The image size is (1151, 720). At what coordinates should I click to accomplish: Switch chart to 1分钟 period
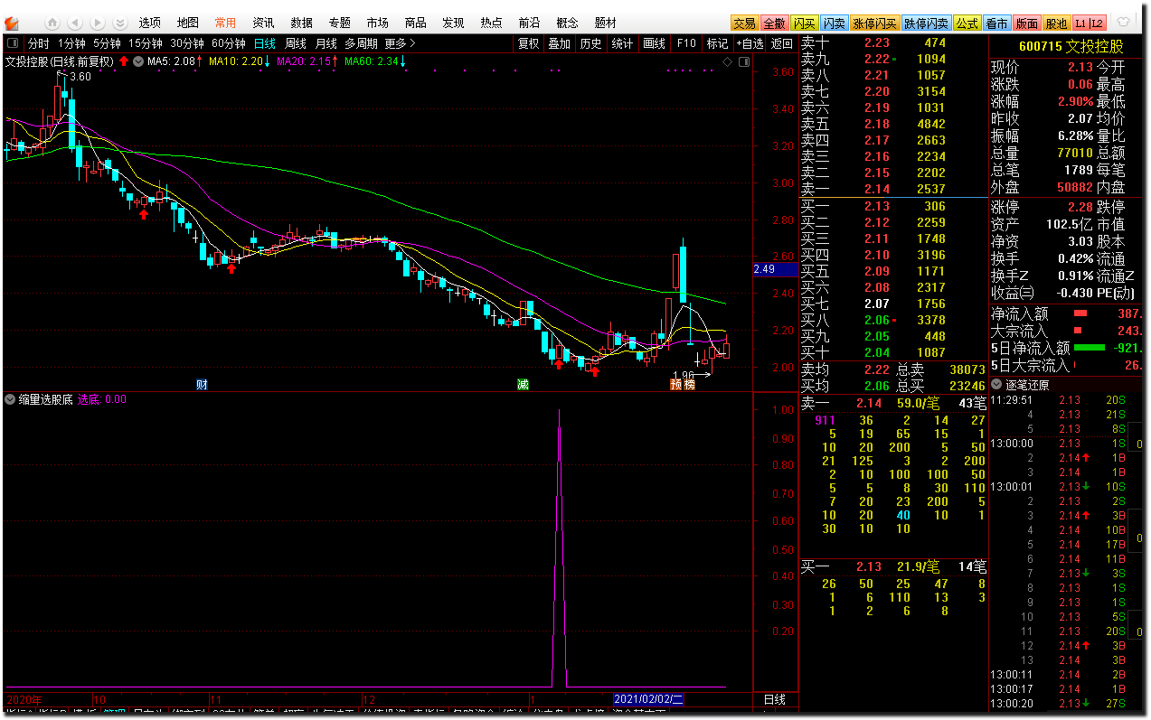tap(71, 42)
